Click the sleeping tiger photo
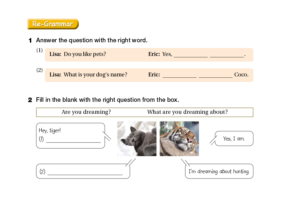This screenshot has width=284, height=199. click(179, 139)
